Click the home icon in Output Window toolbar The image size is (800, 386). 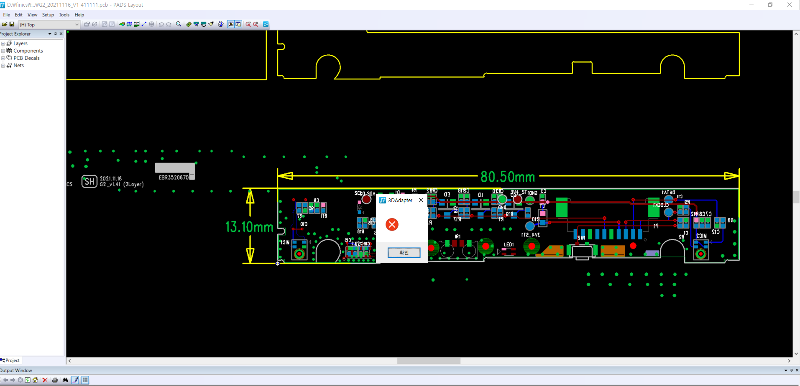(35, 380)
